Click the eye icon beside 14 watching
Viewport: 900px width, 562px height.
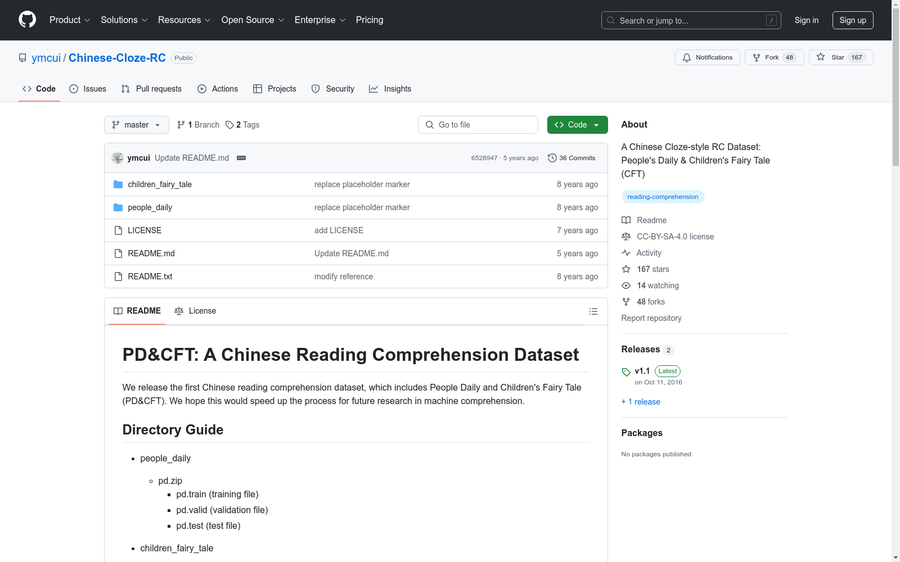(x=626, y=285)
